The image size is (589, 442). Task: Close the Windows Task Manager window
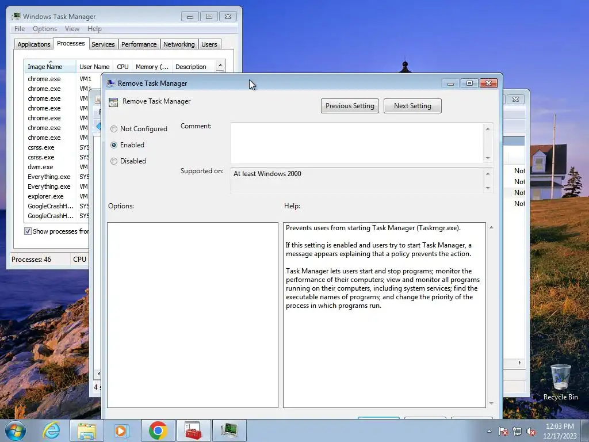click(x=228, y=17)
